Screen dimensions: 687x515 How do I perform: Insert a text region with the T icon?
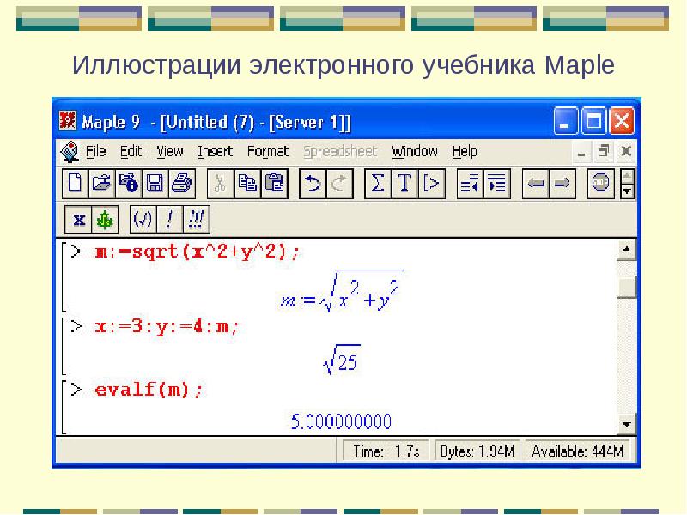click(404, 183)
